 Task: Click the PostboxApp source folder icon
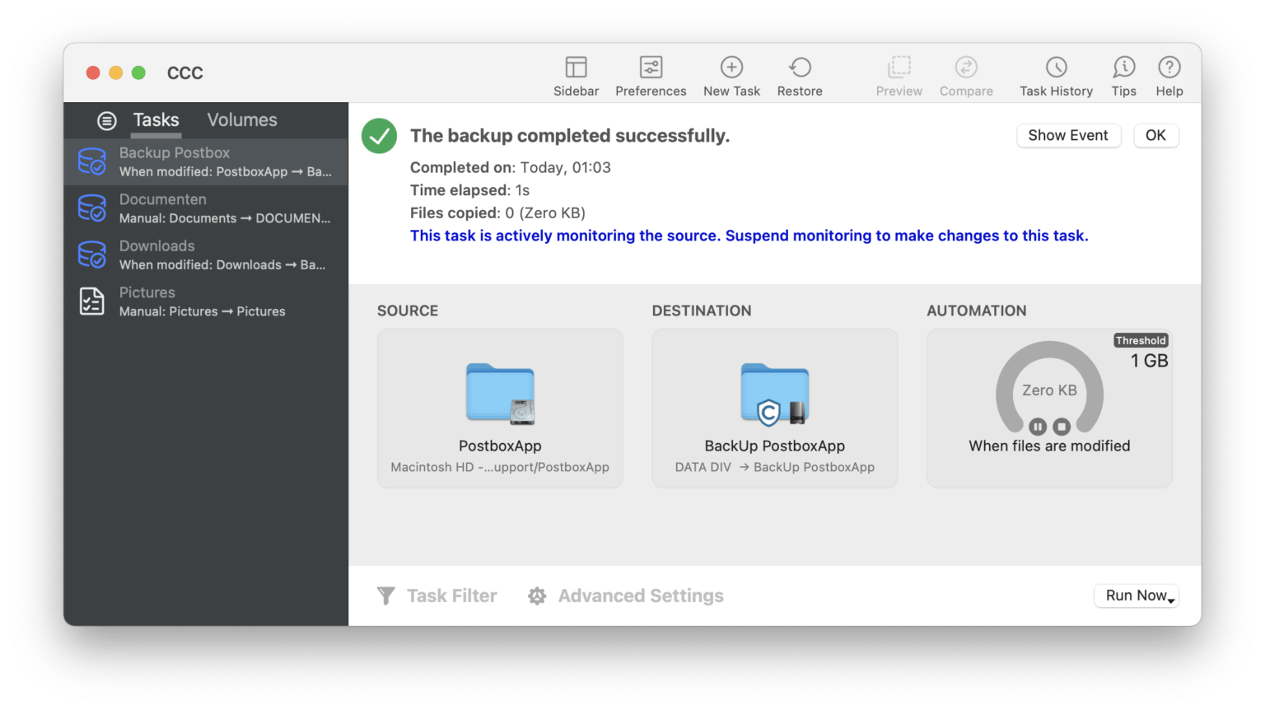click(500, 394)
